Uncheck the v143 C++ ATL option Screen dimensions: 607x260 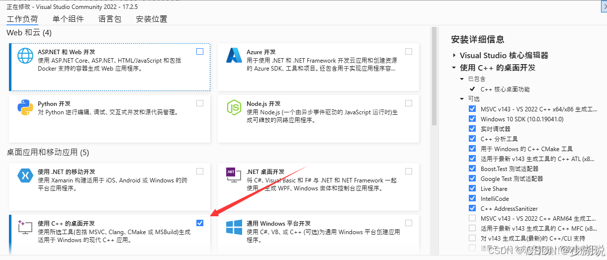[472, 159]
